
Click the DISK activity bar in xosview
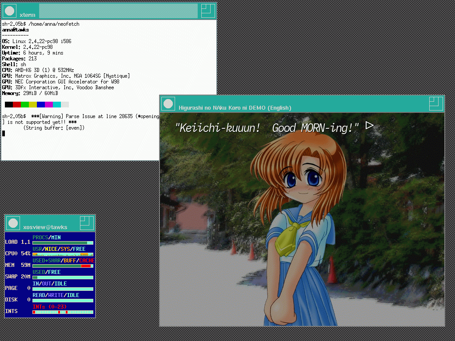[x=63, y=301]
